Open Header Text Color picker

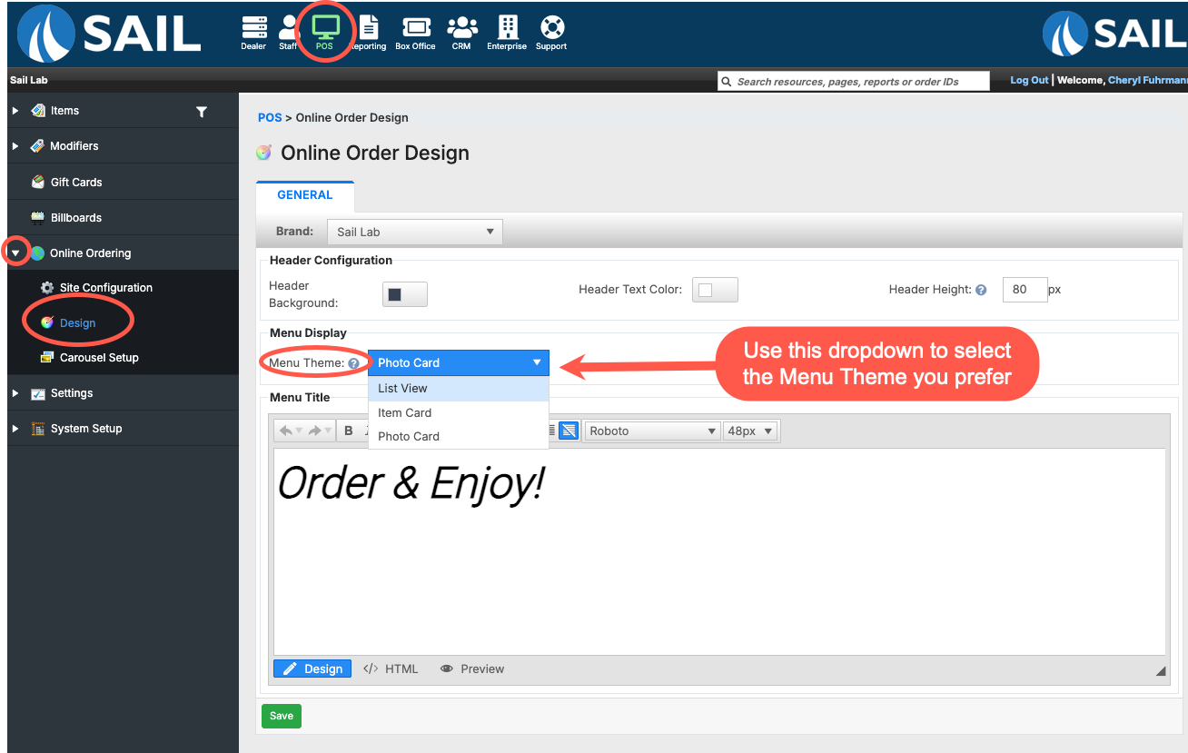pyautogui.click(x=715, y=290)
